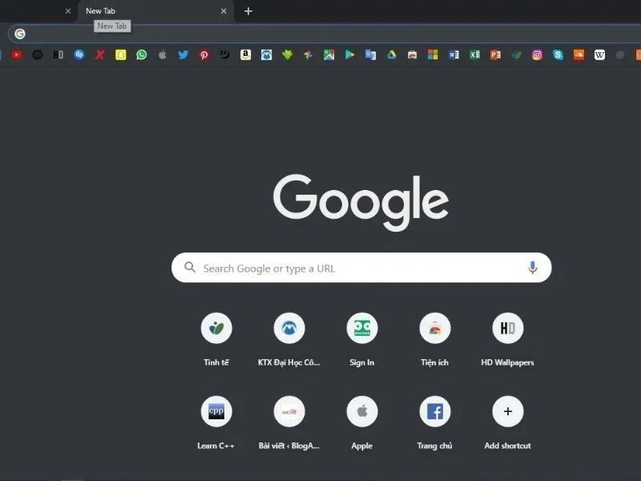This screenshot has width=641, height=481.
Task: Click the Google icon in the address bar
Action: [19, 34]
